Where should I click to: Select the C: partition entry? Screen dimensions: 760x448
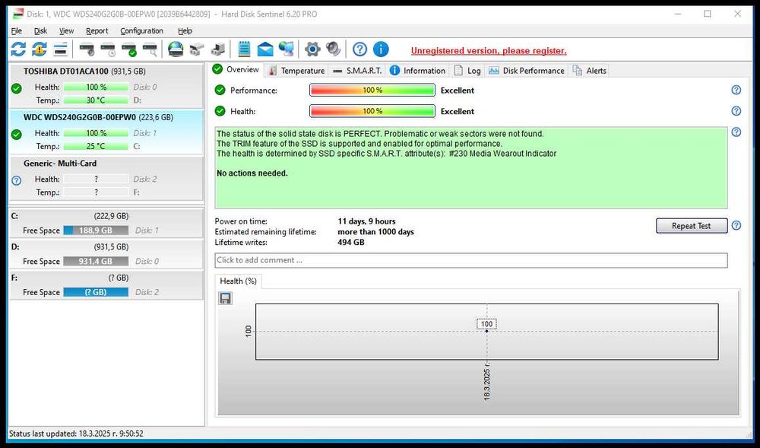click(x=106, y=223)
